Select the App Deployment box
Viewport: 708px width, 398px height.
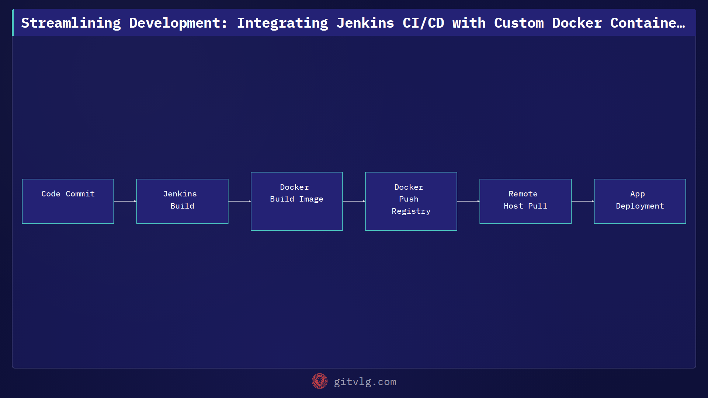[640, 201]
